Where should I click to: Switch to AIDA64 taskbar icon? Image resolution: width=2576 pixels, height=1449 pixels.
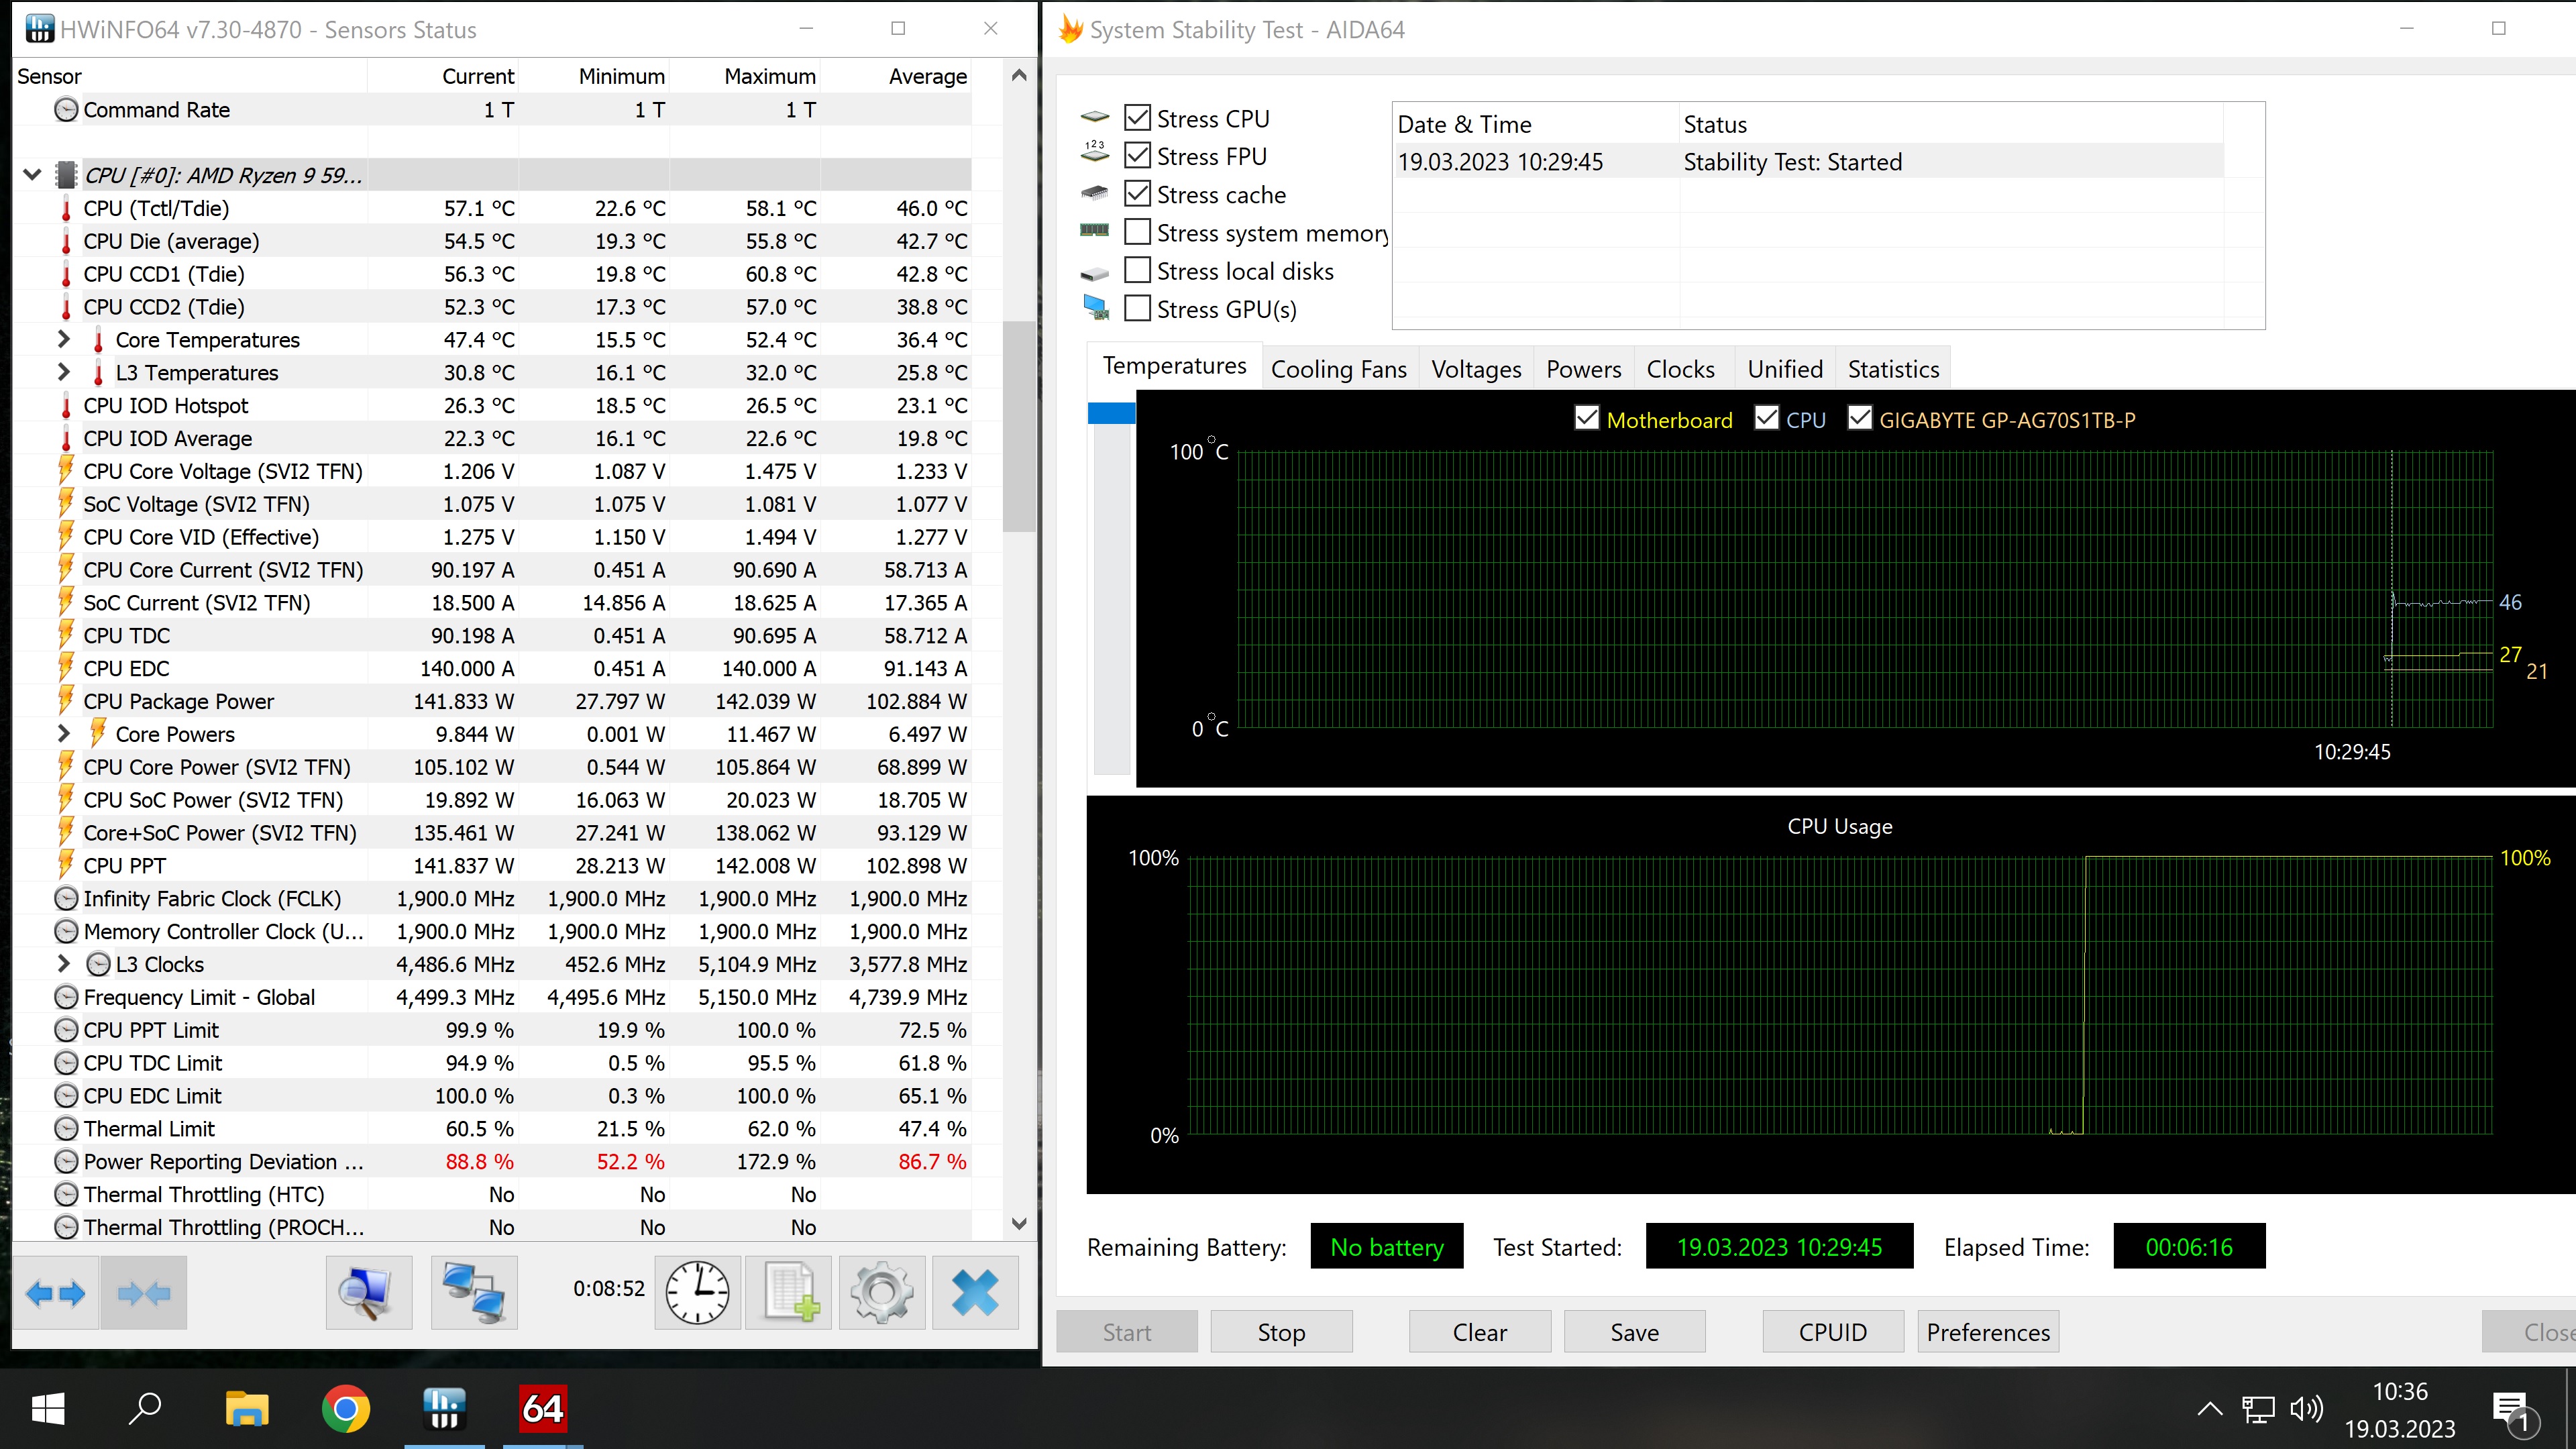(x=543, y=1409)
